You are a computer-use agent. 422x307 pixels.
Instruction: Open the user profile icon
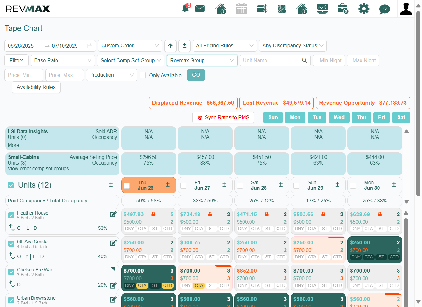click(x=406, y=9)
